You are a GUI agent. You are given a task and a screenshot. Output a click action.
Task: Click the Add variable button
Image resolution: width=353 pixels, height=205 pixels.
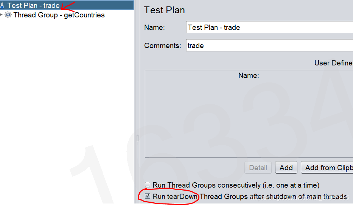[x=286, y=168]
